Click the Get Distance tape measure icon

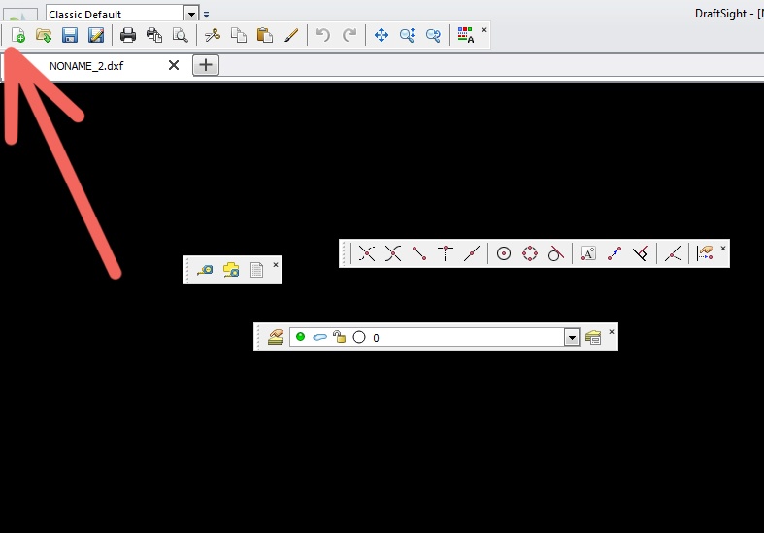[205, 270]
